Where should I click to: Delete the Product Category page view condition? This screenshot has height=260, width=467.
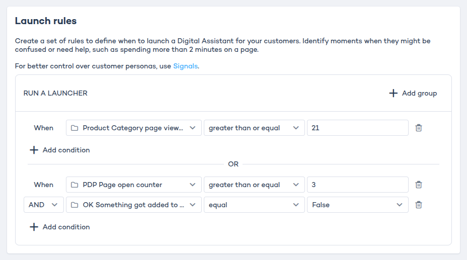tap(418, 128)
